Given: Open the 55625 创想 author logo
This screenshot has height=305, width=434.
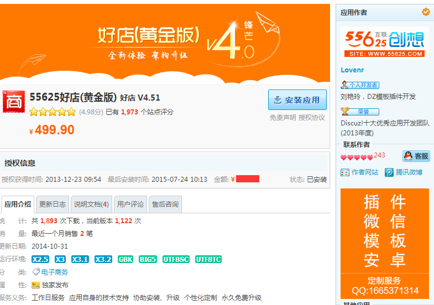Looking at the screenshot, I should click(x=384, y=43).
